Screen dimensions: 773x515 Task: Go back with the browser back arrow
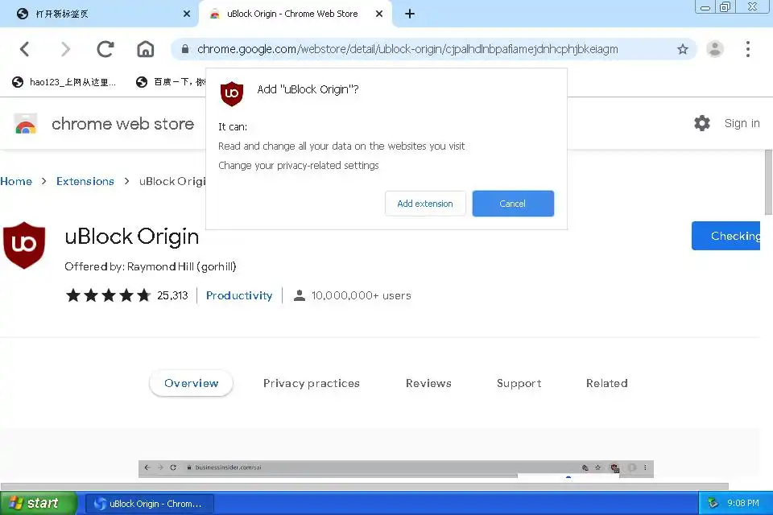tap(25, 49)
